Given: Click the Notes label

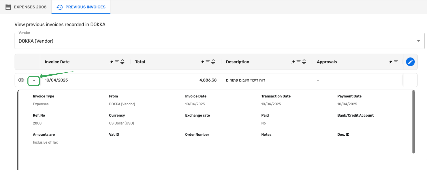Looking at the screenshot, I should [266, 134].
